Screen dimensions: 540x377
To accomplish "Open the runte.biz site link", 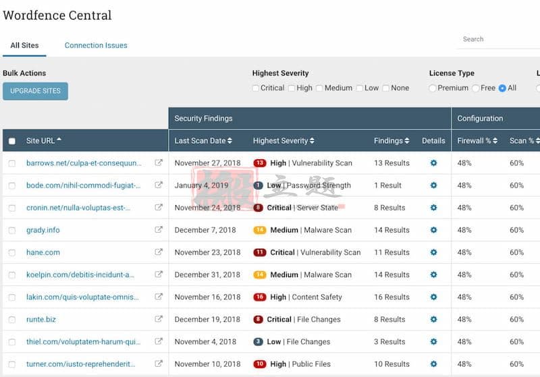I will pyautogui.click(x=41, y=320).
